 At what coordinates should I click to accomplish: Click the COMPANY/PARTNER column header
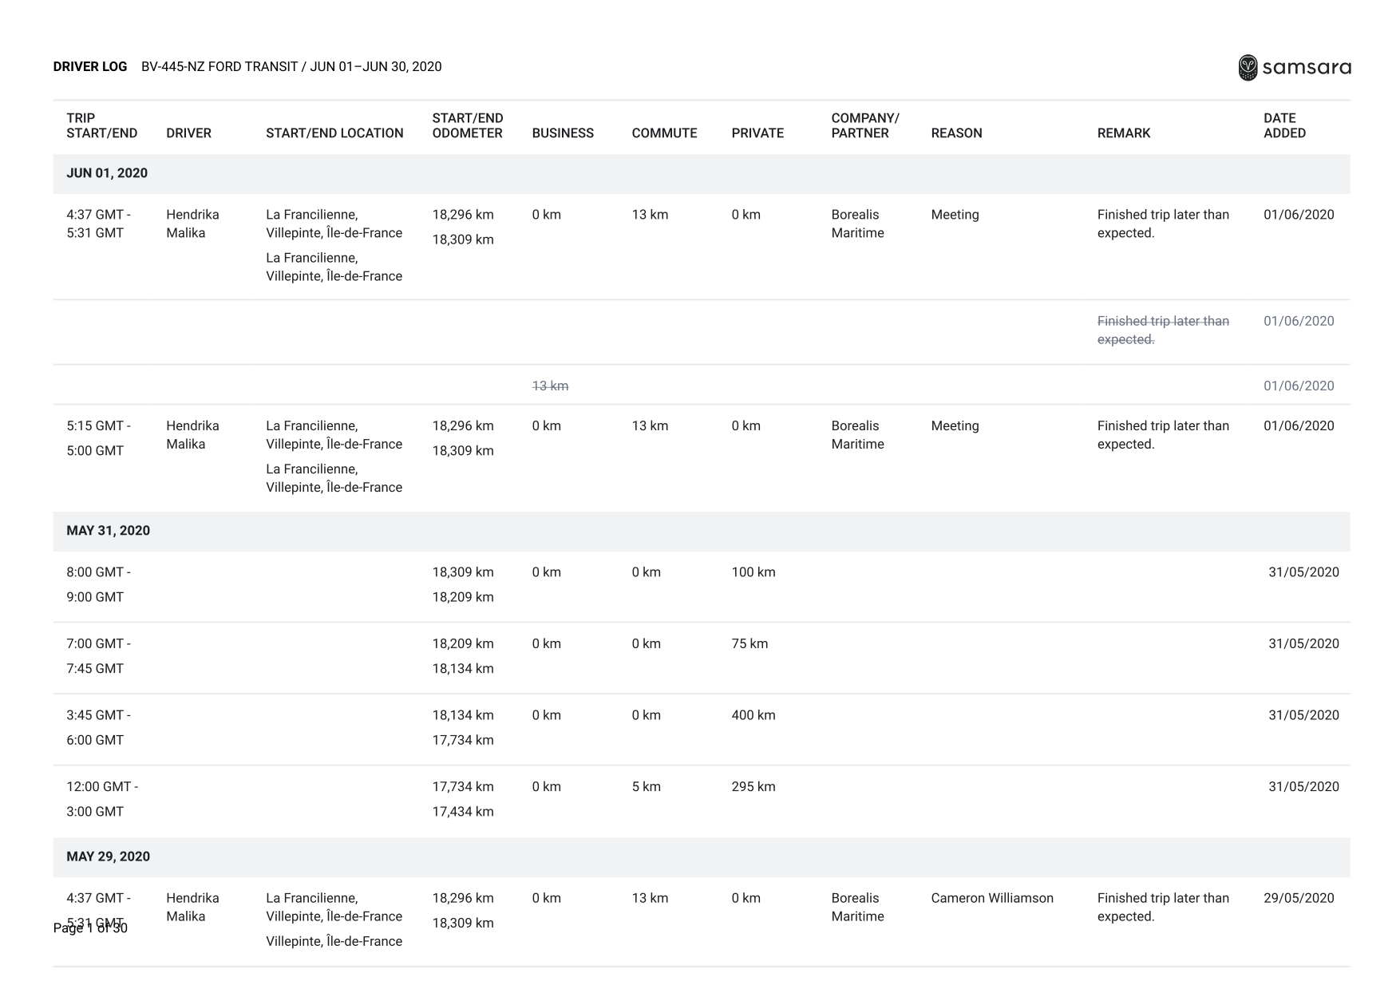click(x=864, y=125)
